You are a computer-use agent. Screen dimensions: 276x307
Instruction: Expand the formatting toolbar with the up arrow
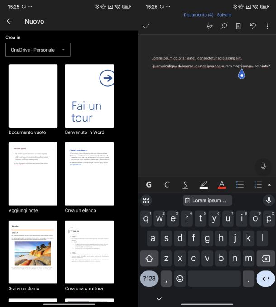(269, 184)
